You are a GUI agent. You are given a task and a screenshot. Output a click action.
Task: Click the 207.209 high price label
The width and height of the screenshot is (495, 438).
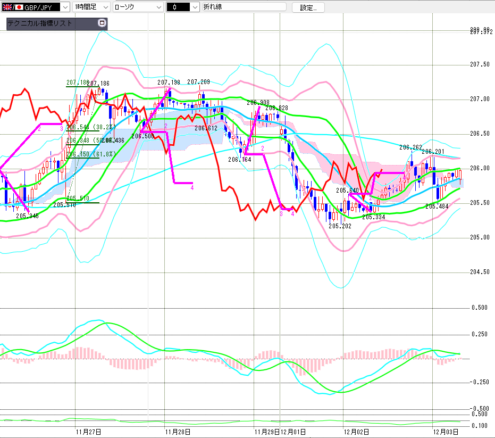[199, 82]
